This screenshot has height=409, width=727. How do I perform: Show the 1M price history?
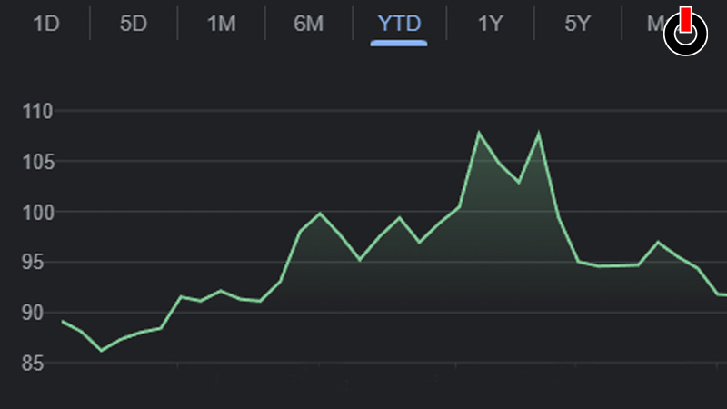tap(221, 24)
